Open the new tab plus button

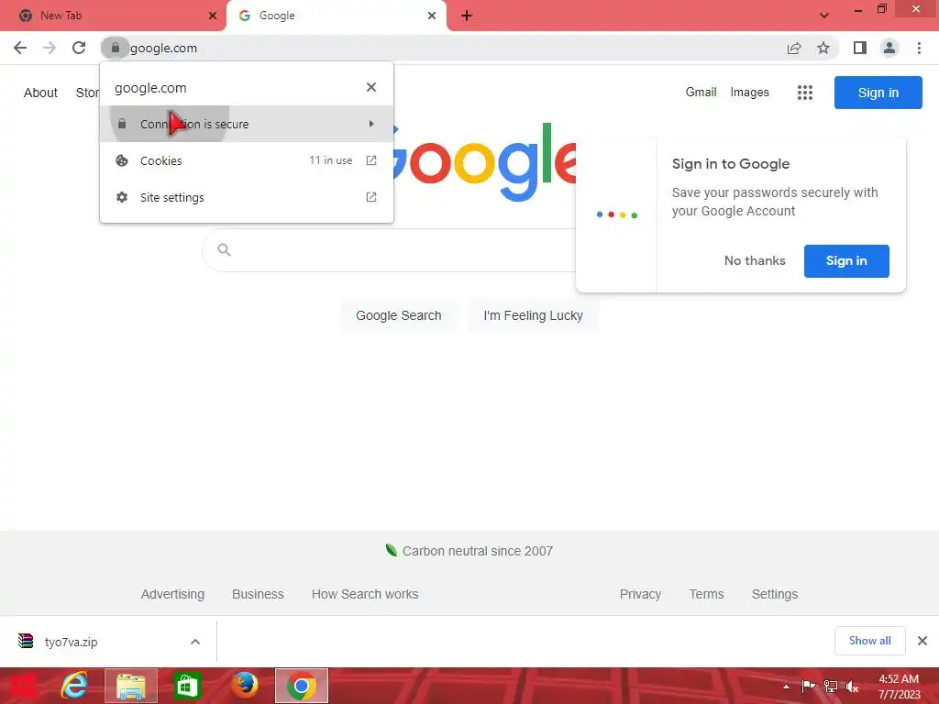(x=467, y=16)
